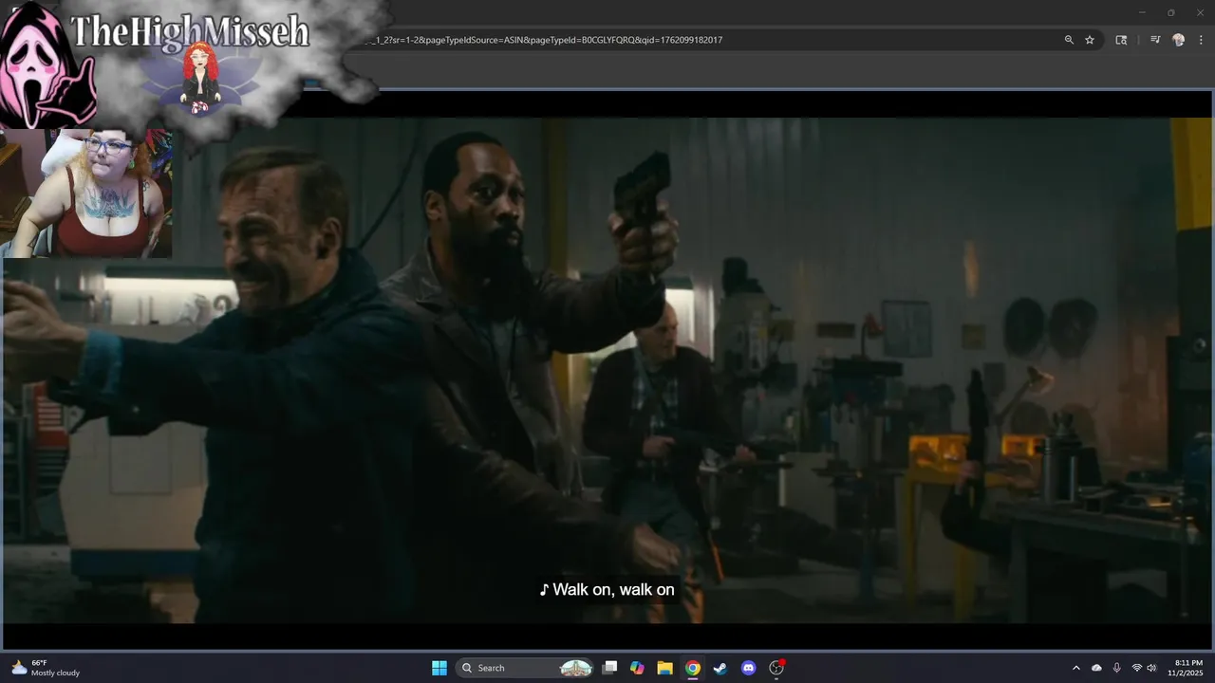Switch to Google Chrome in the taskbar
This screenshot has width=1215, height=683.
[x=693, y=668]
